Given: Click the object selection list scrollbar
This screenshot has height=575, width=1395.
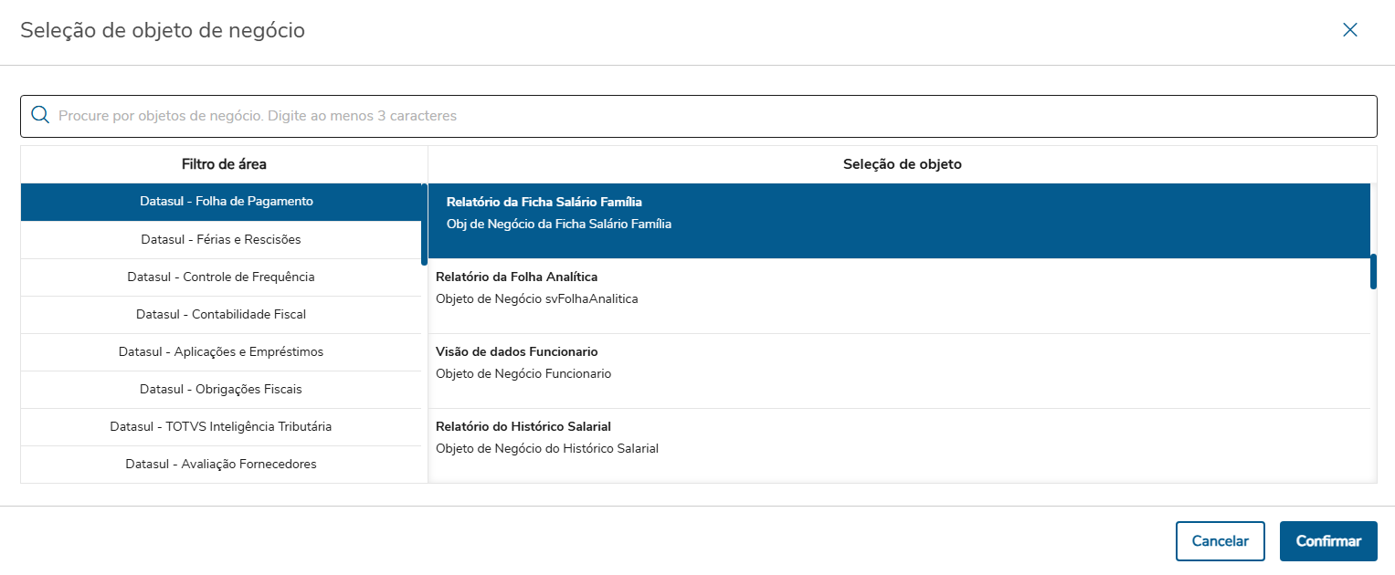Looking at the screenshot, I should [1373, 272].
